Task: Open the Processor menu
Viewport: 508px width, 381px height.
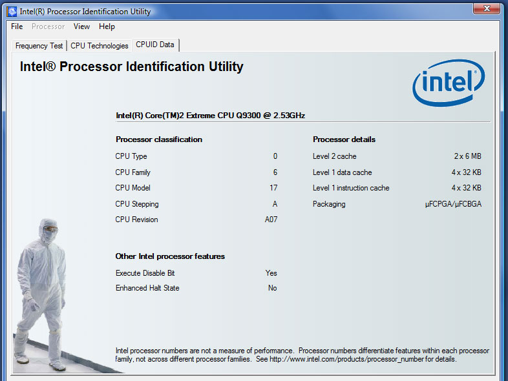Action: (x=48, y=26)
